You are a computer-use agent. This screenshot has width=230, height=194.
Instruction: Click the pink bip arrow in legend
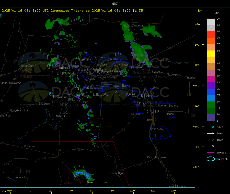(x=211, y=146)
